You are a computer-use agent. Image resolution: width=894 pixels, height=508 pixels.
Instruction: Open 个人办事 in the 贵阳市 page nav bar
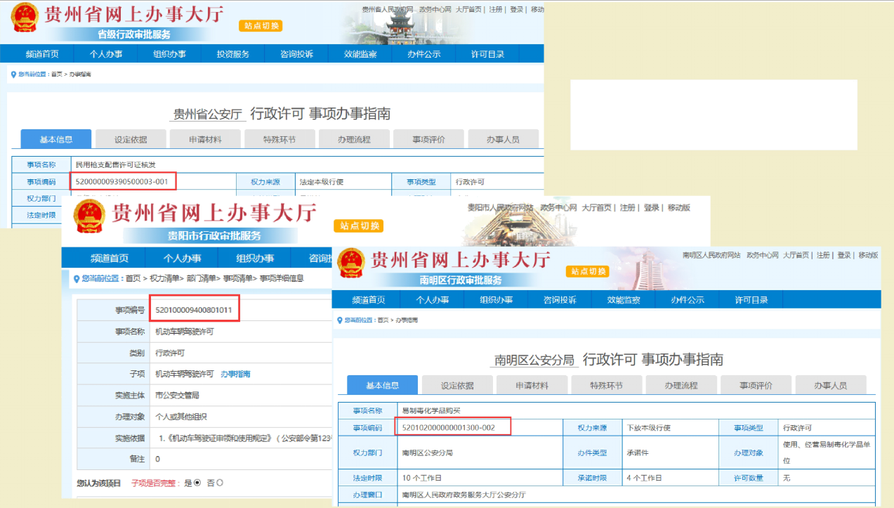point(182,258)
